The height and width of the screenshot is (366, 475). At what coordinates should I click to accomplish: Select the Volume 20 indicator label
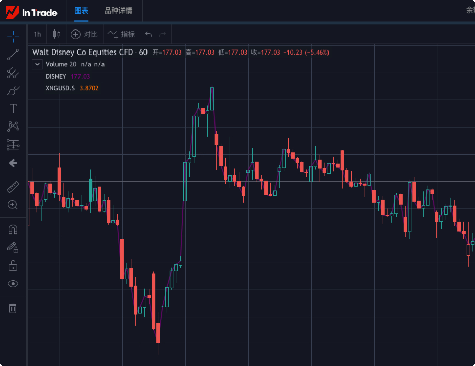(61, 64)
